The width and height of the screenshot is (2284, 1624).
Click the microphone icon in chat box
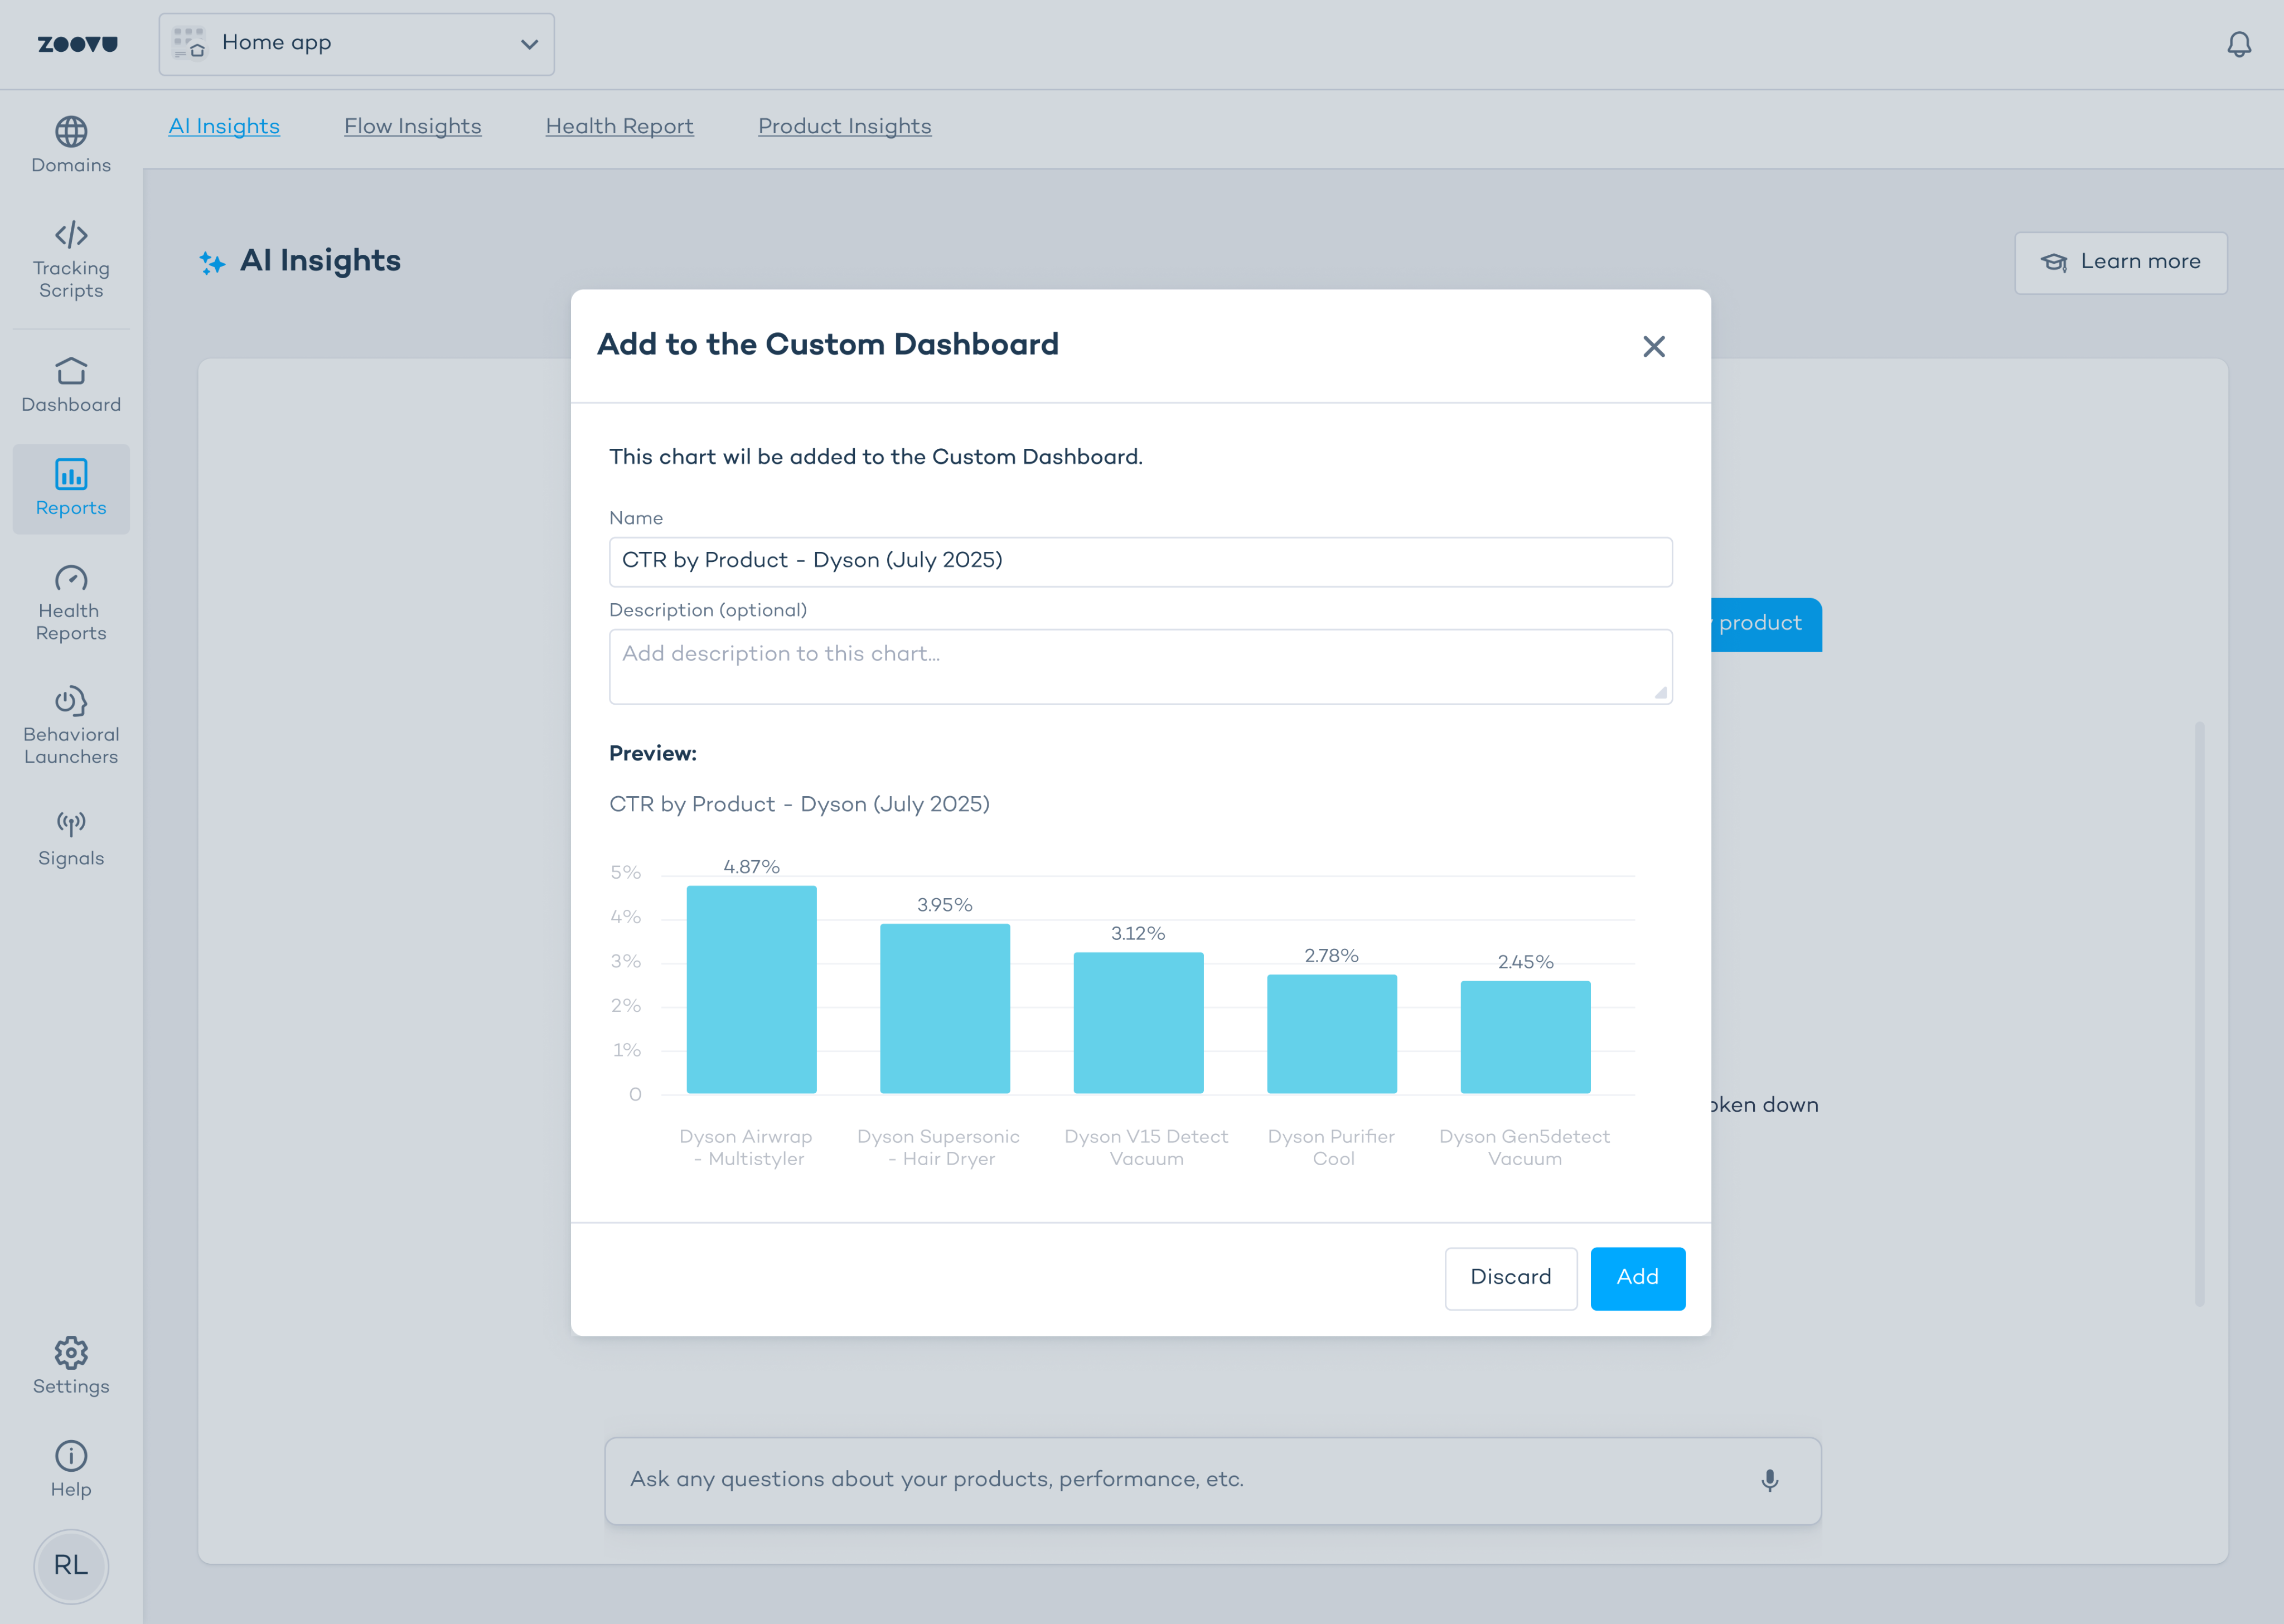1769,1480
